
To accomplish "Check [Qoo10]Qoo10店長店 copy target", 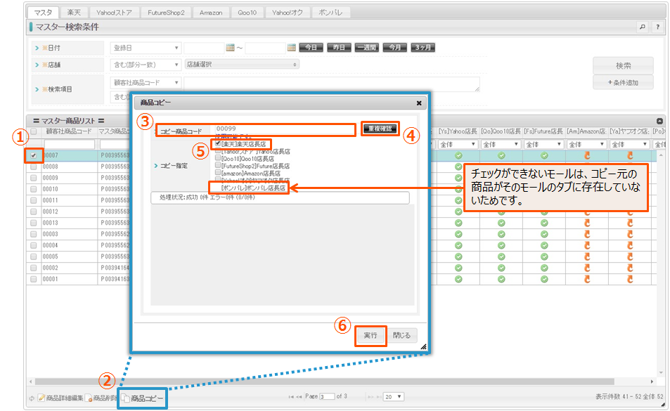I will (x=218, y=158).
